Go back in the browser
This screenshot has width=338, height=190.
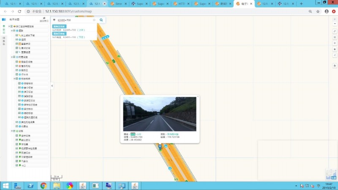(5, 11)
